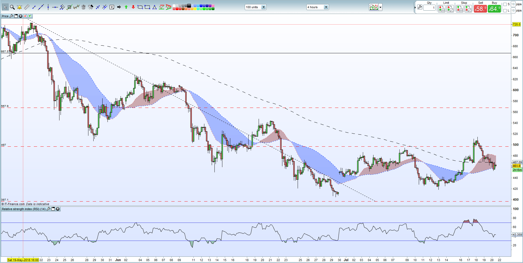Collapse the order panel with side arrow
The image size is (523, 263).
coord(415,7)
